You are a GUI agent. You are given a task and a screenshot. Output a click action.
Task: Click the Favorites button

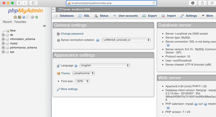click(x=20, y=22)
